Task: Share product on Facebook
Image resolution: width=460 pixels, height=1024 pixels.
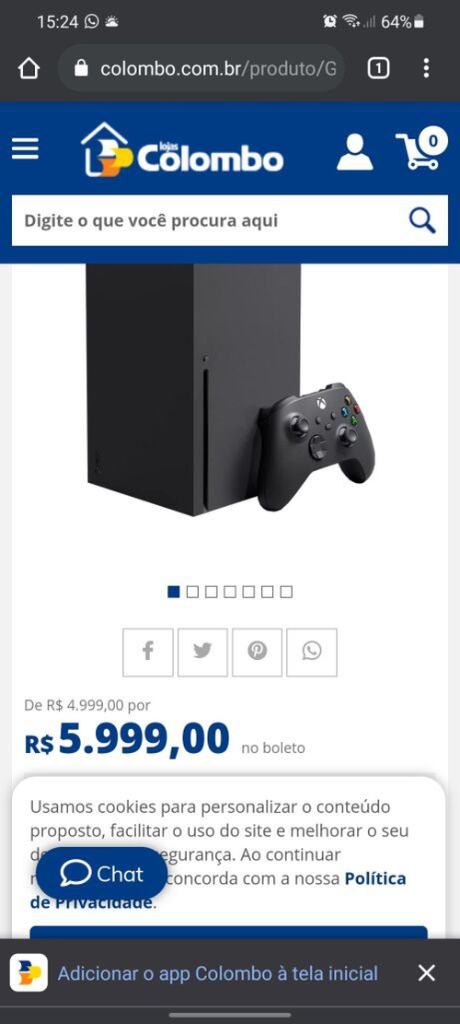Action: tap(148, 652)
